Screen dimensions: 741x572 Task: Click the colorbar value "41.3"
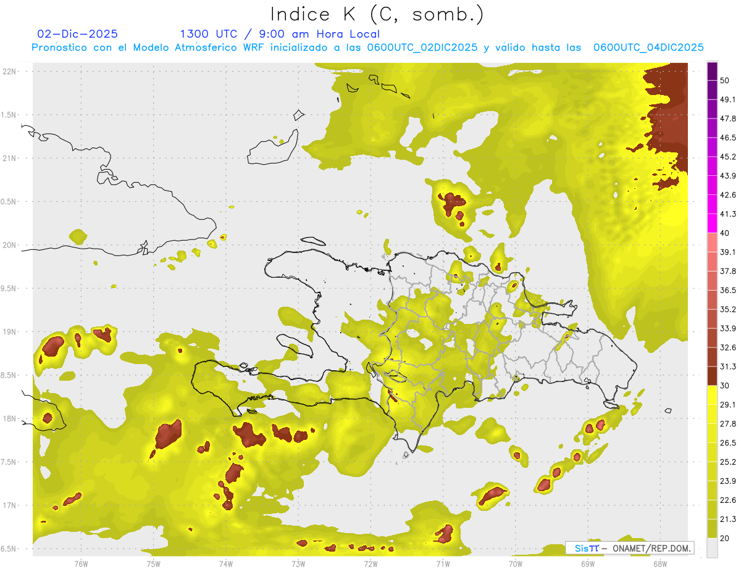click(x=729, y=214)
